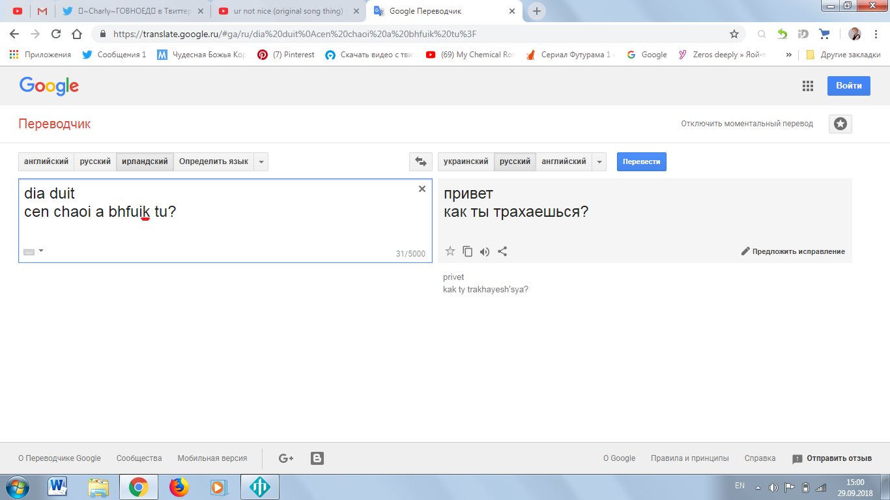Select английский as target language
890x500 pixels.
[x=564, y=161]
